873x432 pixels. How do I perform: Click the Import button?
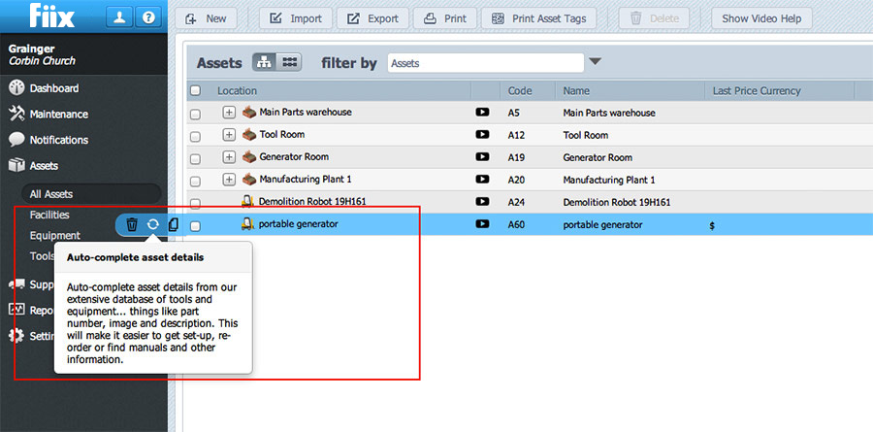tap(296, 18)
